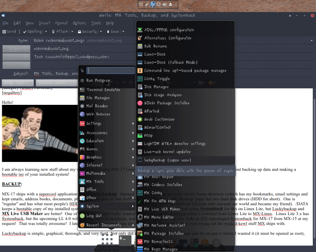Click Conky Toggle entry
This screenshot has width=316, height=252.
(186, 79)
